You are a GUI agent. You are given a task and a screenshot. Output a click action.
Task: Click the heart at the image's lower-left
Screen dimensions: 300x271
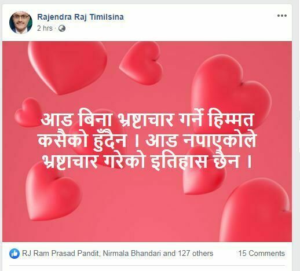point(52,191)
